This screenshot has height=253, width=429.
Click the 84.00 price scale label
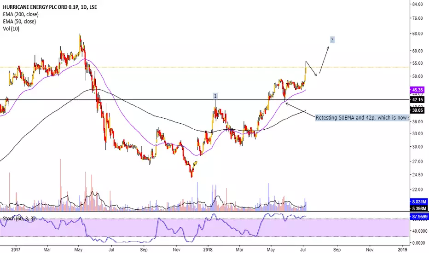tap(418, 4)
